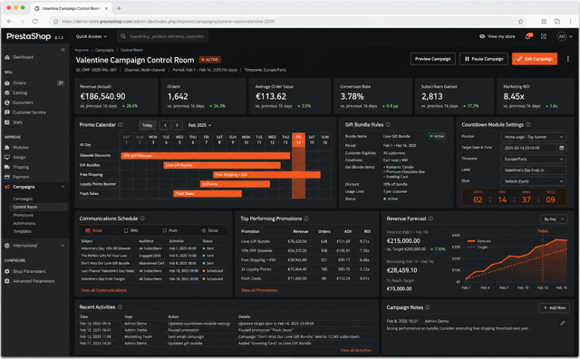Click the Communications Schedule info icon

point(142,218)
